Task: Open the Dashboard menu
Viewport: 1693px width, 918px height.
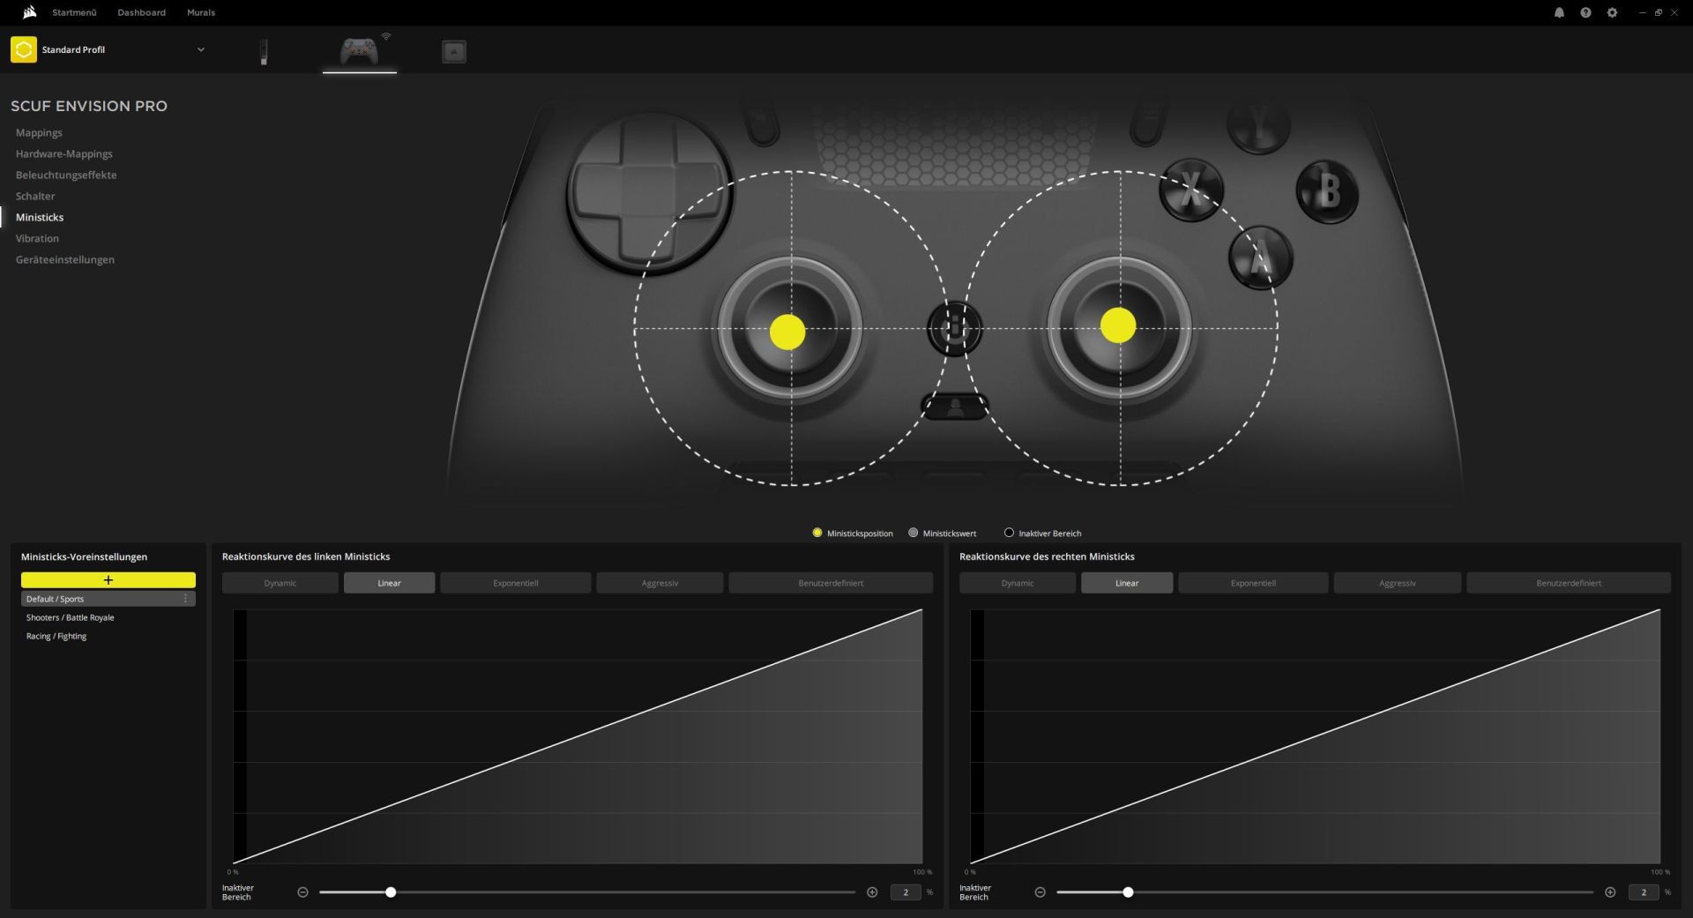Action: [141, 12]
